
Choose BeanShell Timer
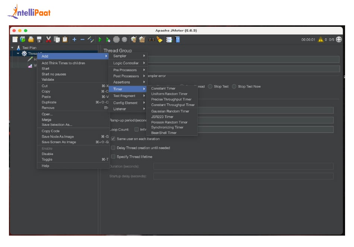tap(164, 133)
